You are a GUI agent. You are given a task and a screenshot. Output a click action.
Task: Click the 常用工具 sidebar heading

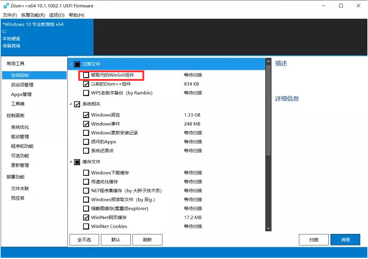click(x=15, y=64)
